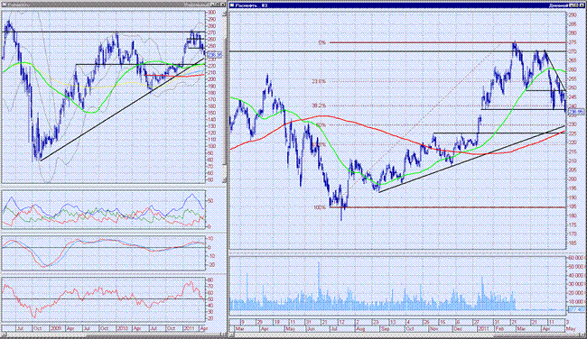Click left scroll arrow under weekly chart
The width and height of the screenshot is (587, 339).
click(5, 334)
